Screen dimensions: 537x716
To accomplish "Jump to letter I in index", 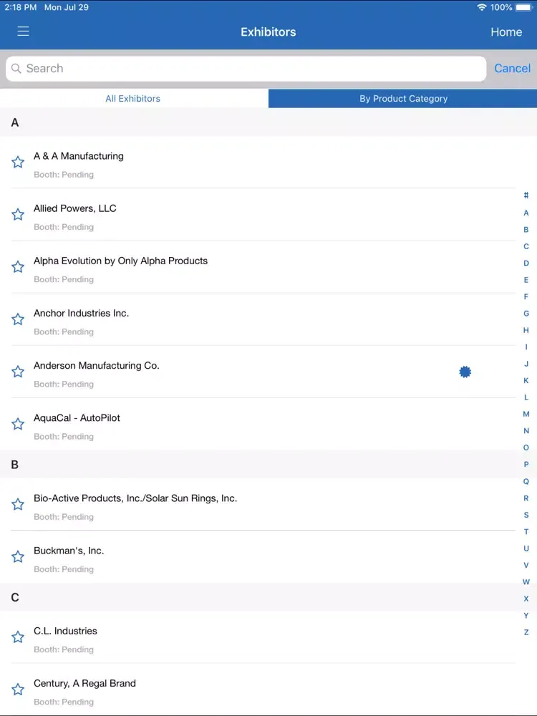I will 526,347.
